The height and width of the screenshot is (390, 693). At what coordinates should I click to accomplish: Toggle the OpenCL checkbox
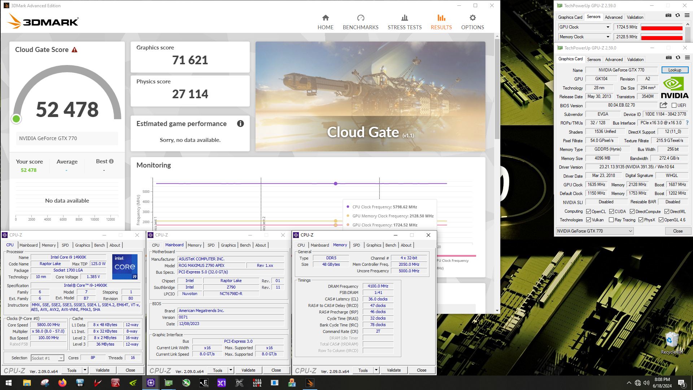tap(588, 212)
